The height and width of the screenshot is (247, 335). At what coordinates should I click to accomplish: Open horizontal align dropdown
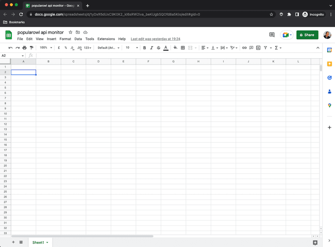tap(205, 47)
